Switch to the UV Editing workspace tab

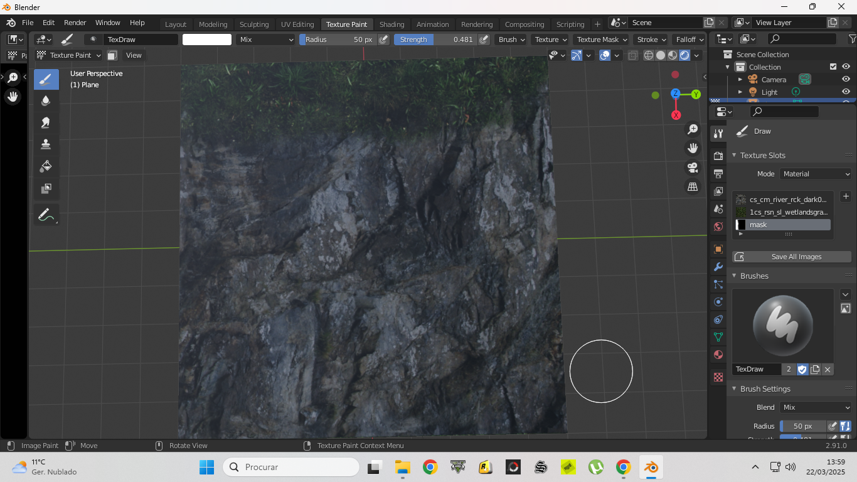297,24
